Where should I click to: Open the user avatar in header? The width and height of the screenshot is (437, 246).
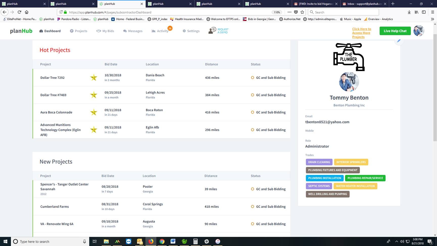(419, 31)
